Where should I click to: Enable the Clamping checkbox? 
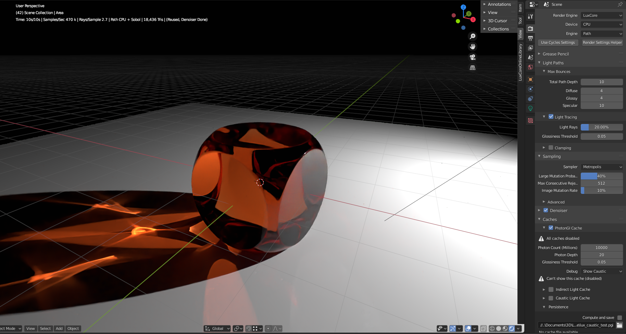(x=551, y=148)
